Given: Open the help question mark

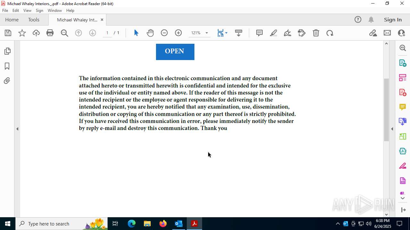Looking at the screenshot, I should pos(358,20).
